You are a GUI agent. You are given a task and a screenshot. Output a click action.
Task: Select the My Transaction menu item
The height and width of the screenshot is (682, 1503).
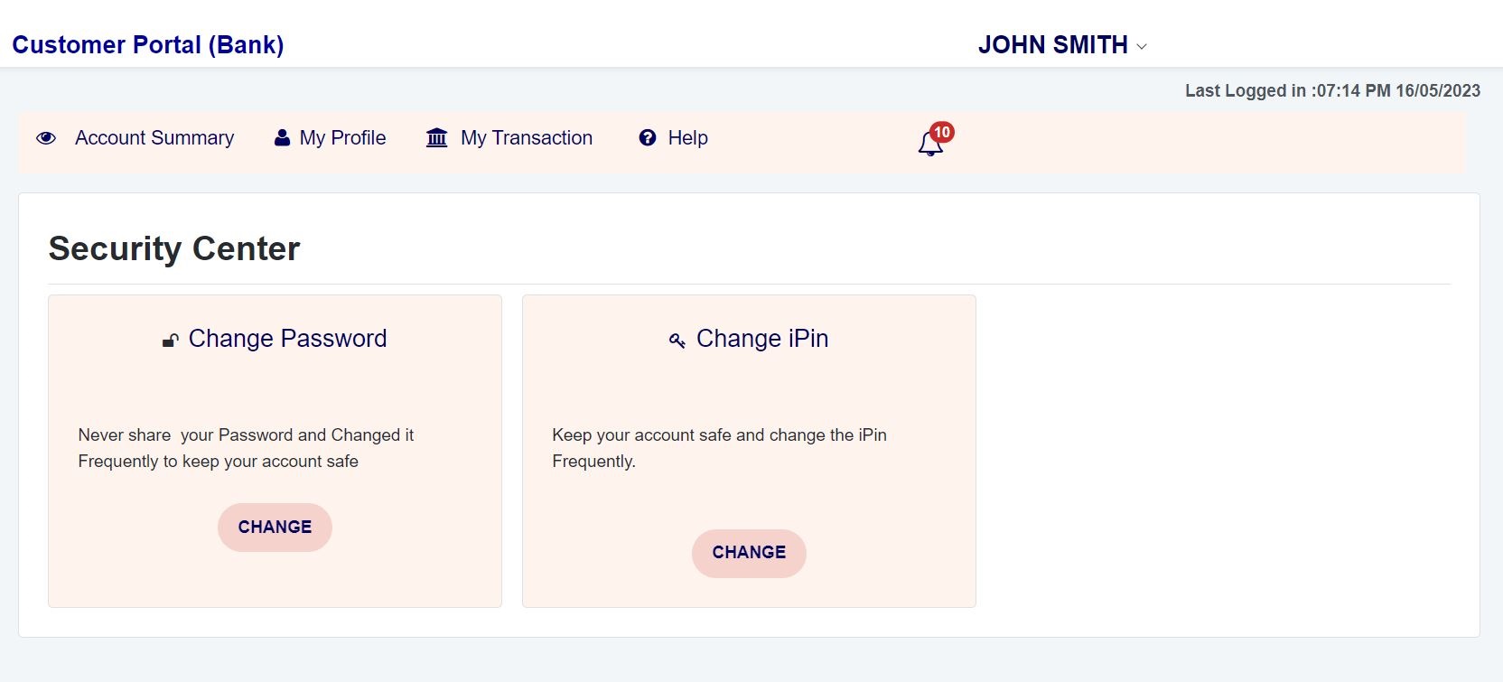pyautogui.click(x=527, y=138)
